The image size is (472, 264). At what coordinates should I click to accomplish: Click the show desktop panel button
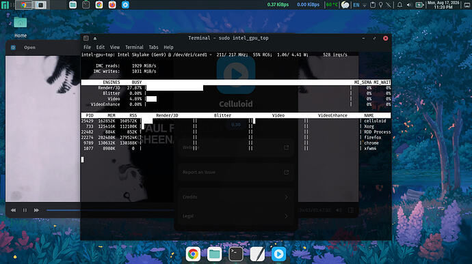(467, 5)
